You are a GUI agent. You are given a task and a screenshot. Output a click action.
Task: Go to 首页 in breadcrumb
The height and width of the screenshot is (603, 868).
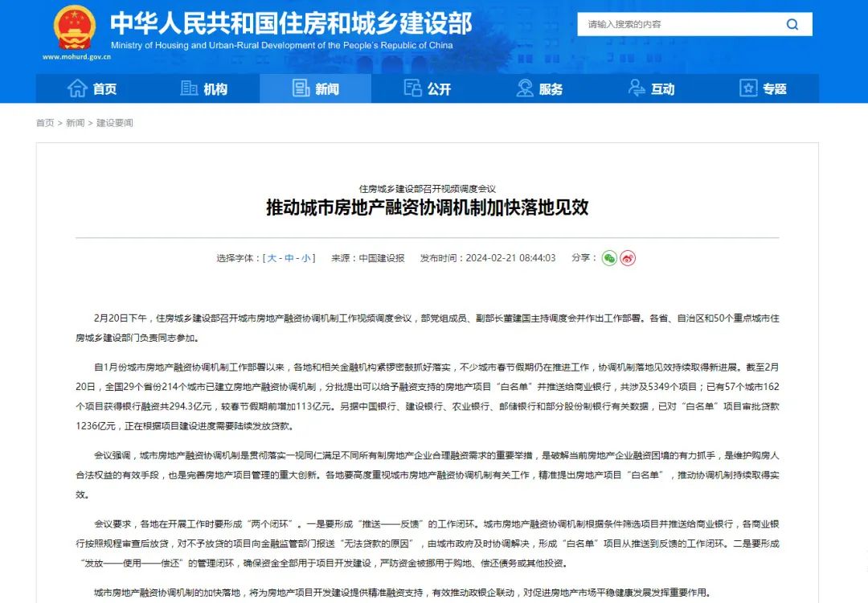[x=45, y=123]
